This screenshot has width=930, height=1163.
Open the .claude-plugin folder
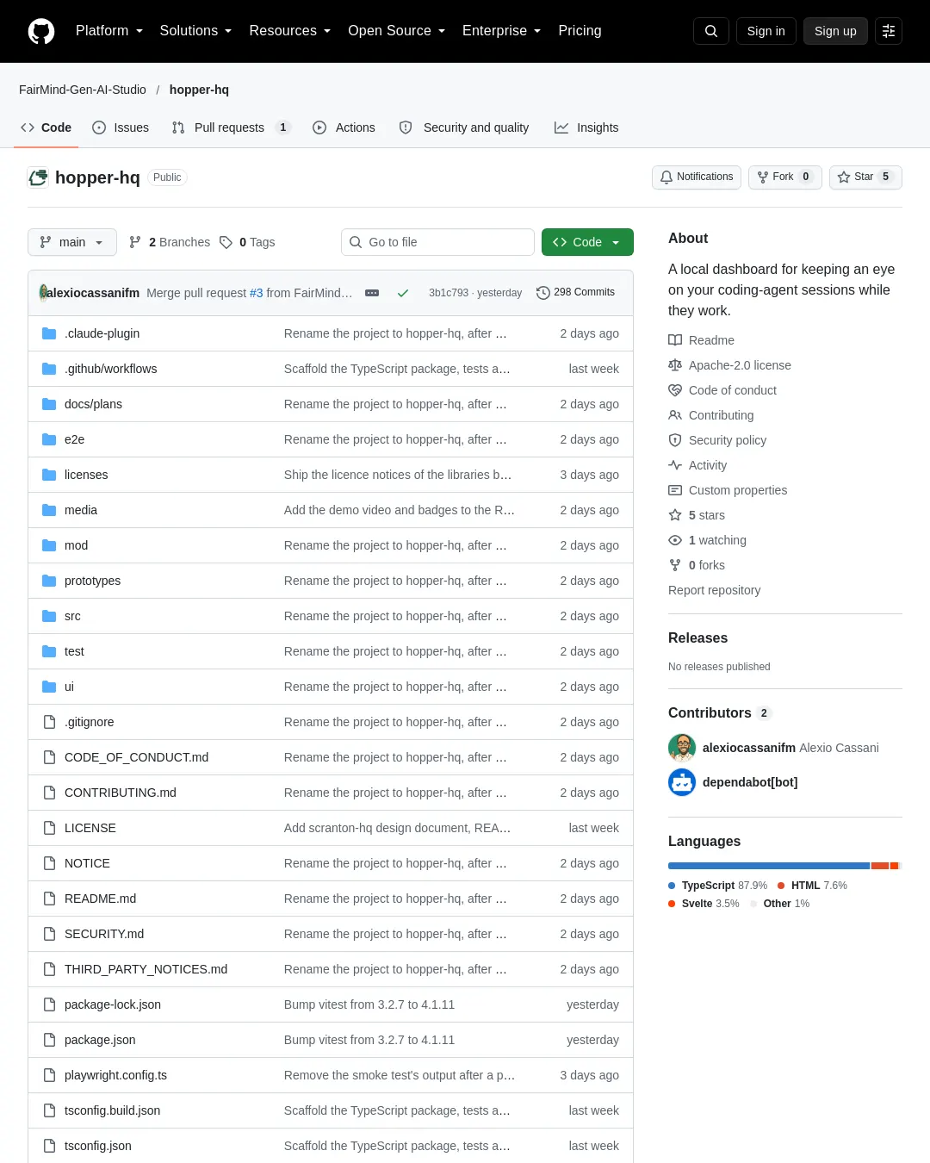click(x=102, y=333)
